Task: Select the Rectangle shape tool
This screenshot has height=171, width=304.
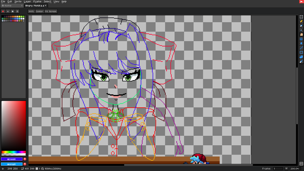Action: click(301, 53)
